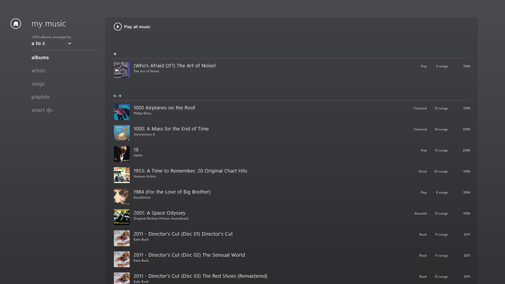Screen dimensions: 505x284
Task: Jump using the '0 – 9' group header
Action: [x=117, y=96]
